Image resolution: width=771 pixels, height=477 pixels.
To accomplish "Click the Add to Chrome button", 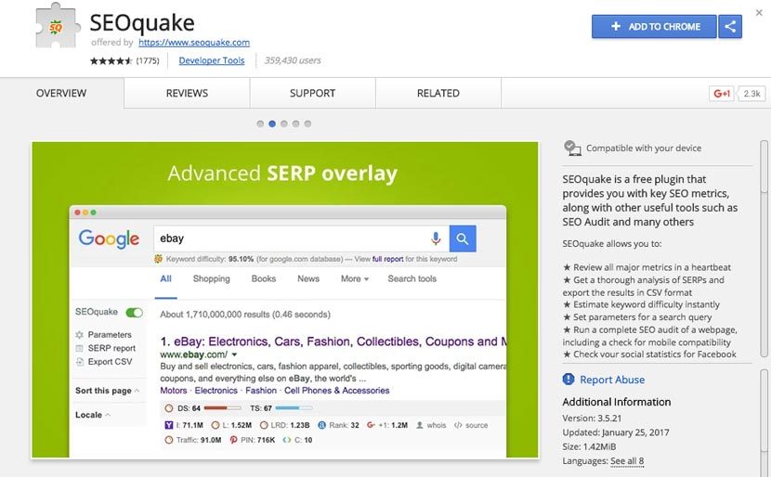I will [x=654, y=27].
